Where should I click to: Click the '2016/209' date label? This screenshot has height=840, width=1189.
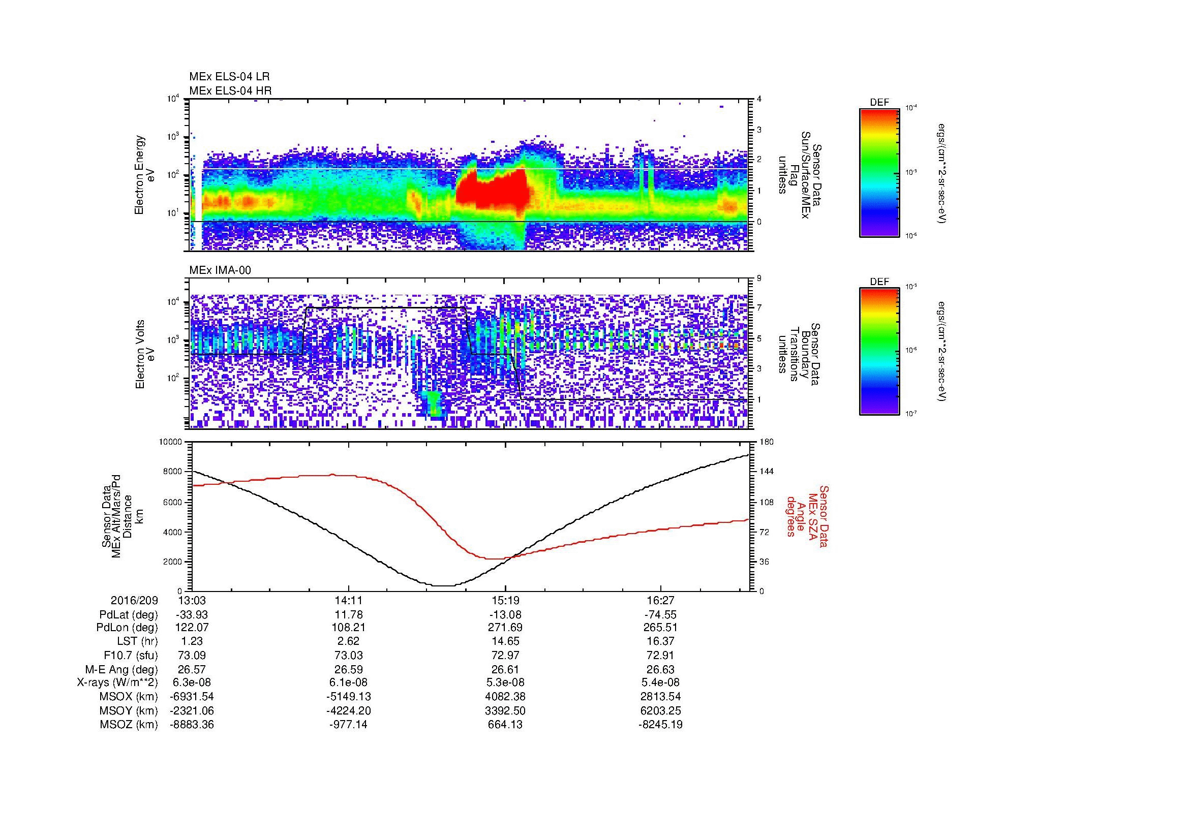click(134, 600)
